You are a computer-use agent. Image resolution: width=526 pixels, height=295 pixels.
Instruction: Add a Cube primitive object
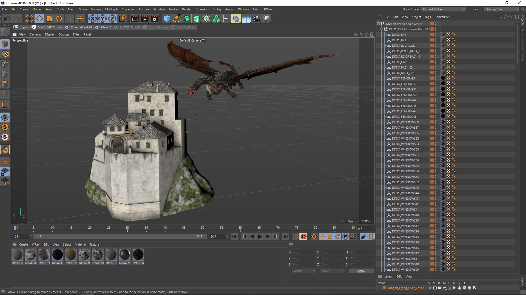pos(167,19)
